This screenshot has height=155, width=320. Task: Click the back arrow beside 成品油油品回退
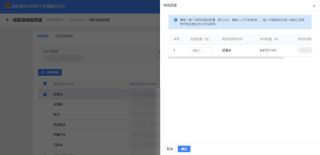coord(7,20)
